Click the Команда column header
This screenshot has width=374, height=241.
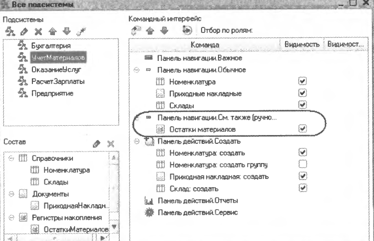pyautogui.click(x=205, y=44)
